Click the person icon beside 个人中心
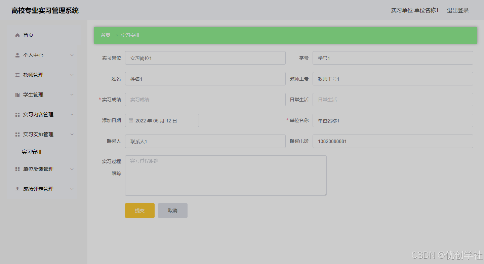The width and height of the screenshot is (484, 264). (x=17, y=55)
